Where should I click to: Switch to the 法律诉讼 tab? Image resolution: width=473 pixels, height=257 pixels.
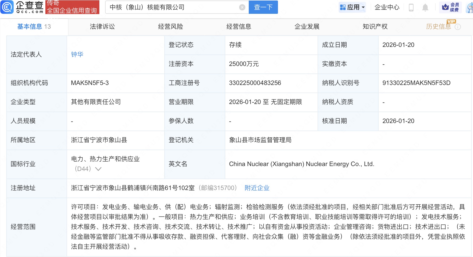102,26
